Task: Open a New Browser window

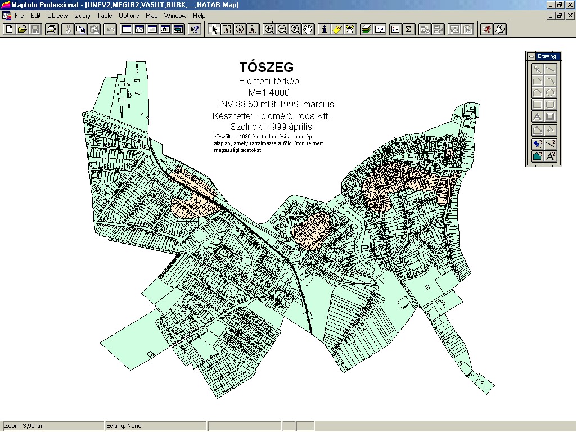Action: point(127,29)
